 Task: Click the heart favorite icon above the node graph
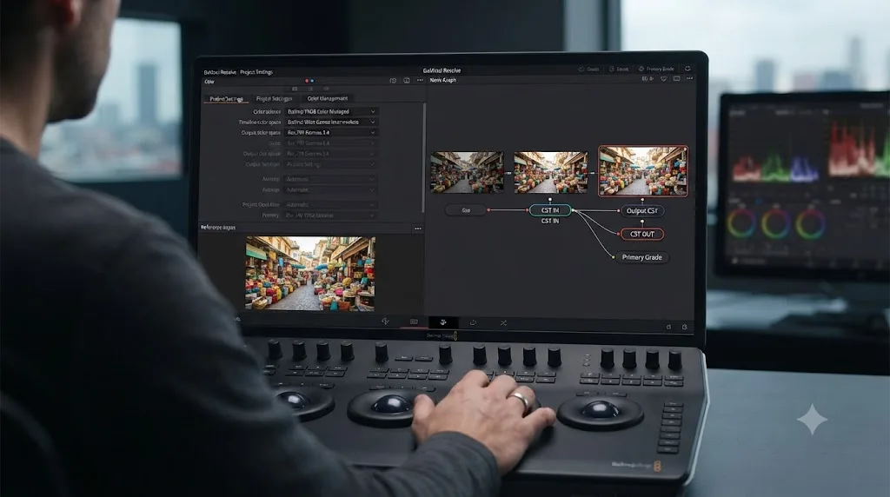pyautogui.click(x=663, y=79)
